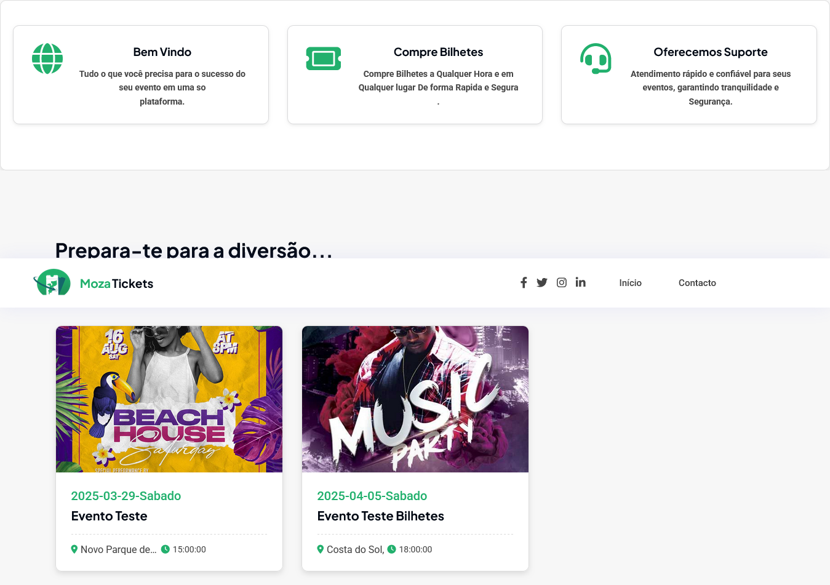The image size is (830, 585).
Task: Go to the Início menu item
Action: click(630, 283)
